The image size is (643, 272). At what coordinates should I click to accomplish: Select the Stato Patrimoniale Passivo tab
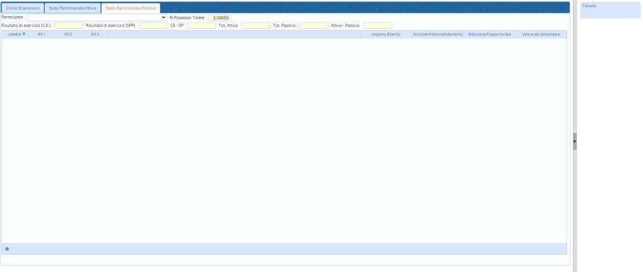(131, 8)
